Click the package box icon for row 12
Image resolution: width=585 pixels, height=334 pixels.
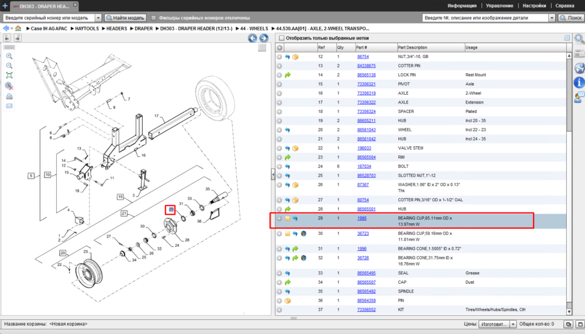click(295, 57)
